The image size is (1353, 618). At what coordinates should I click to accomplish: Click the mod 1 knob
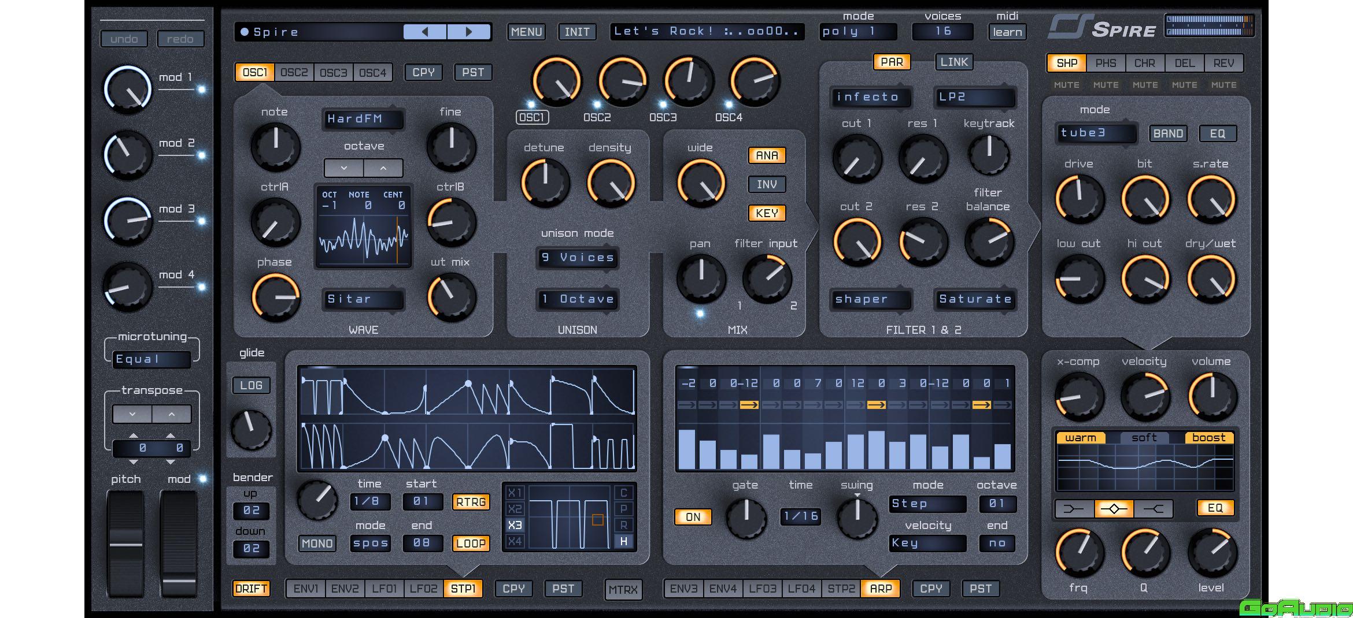tap(127, 90)
